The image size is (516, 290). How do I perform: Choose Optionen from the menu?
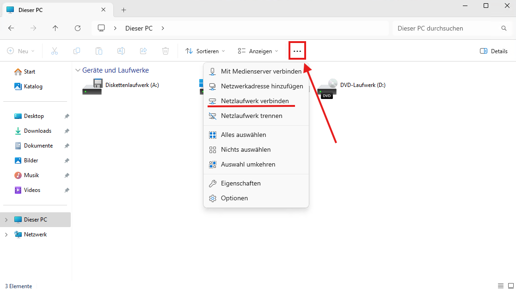234,198
